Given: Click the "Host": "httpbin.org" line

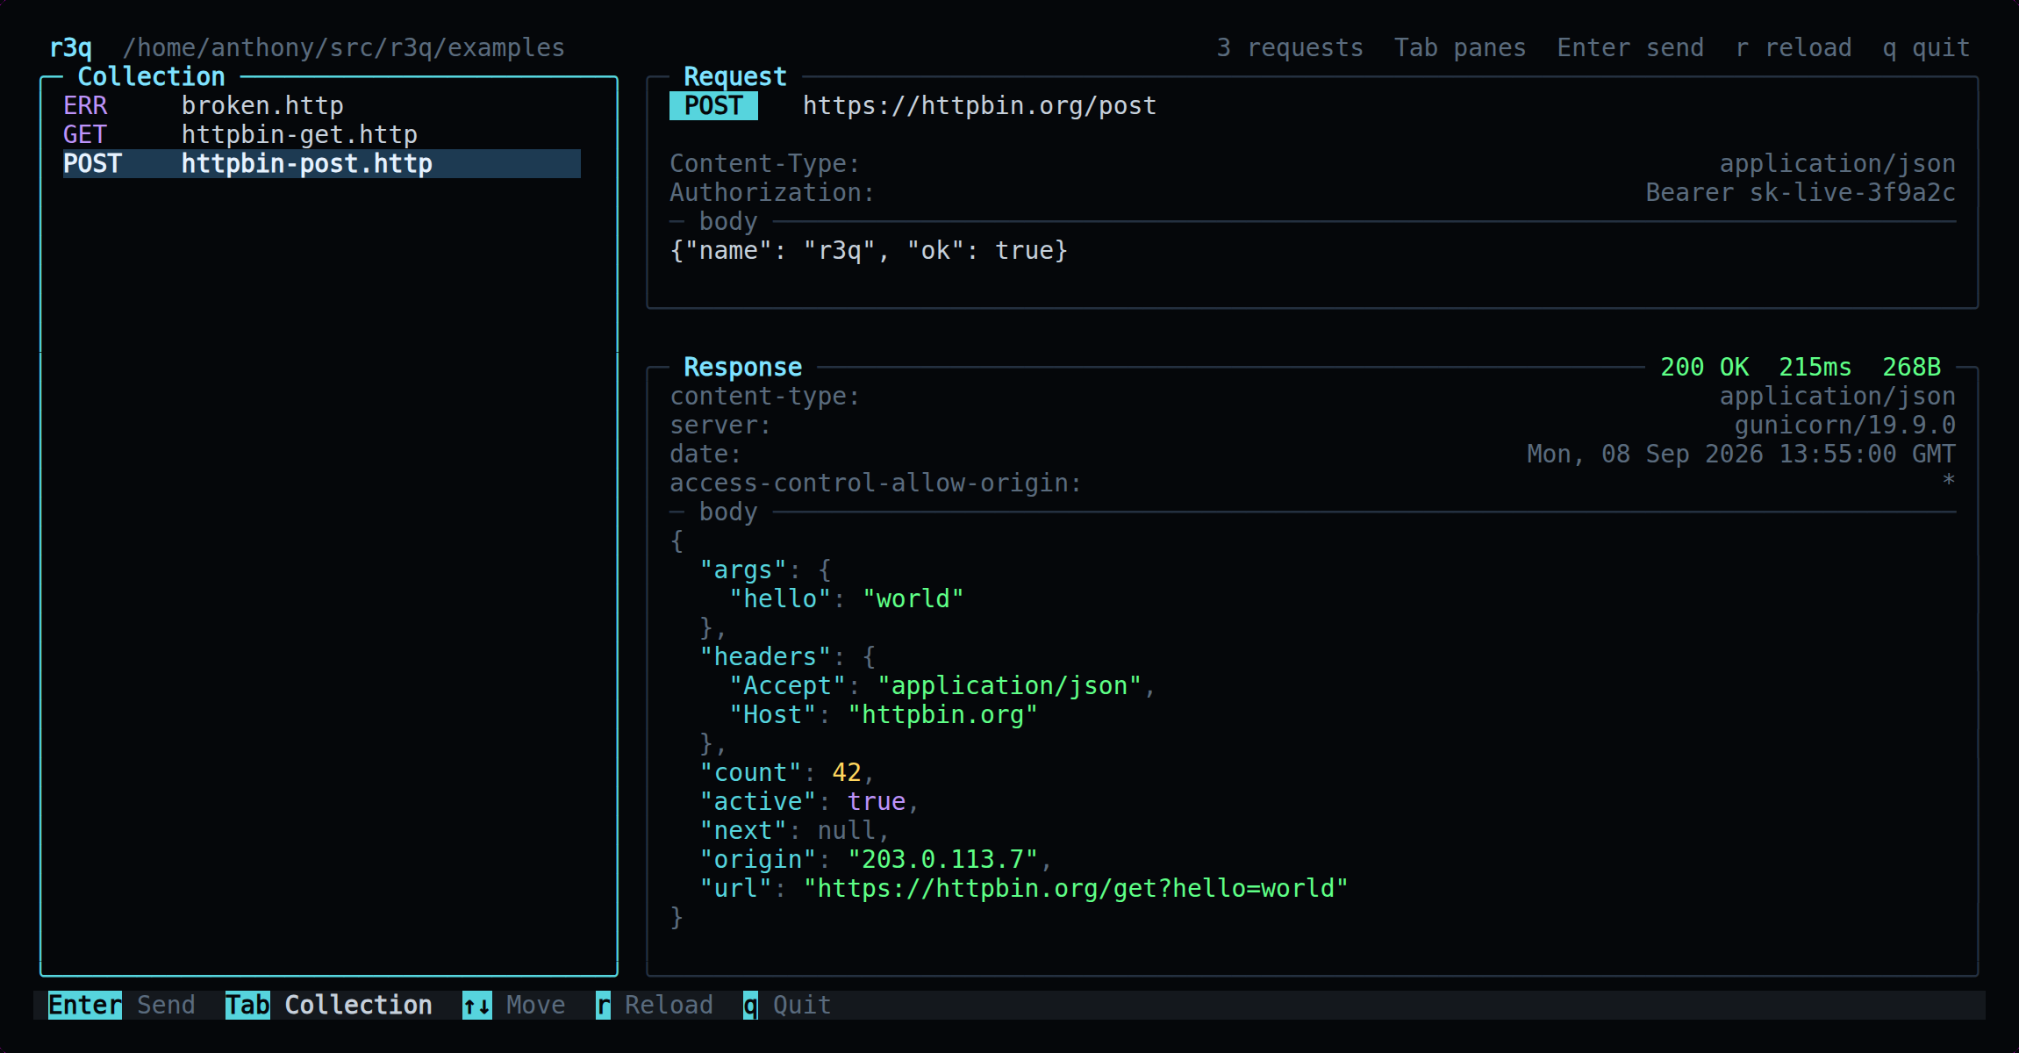Looking at the screenshot, I should 884,714.
